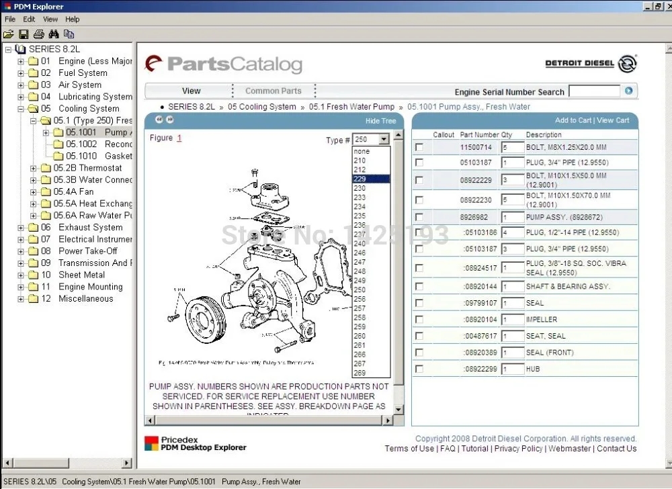Open the Edit menu

tap(29, 19)
